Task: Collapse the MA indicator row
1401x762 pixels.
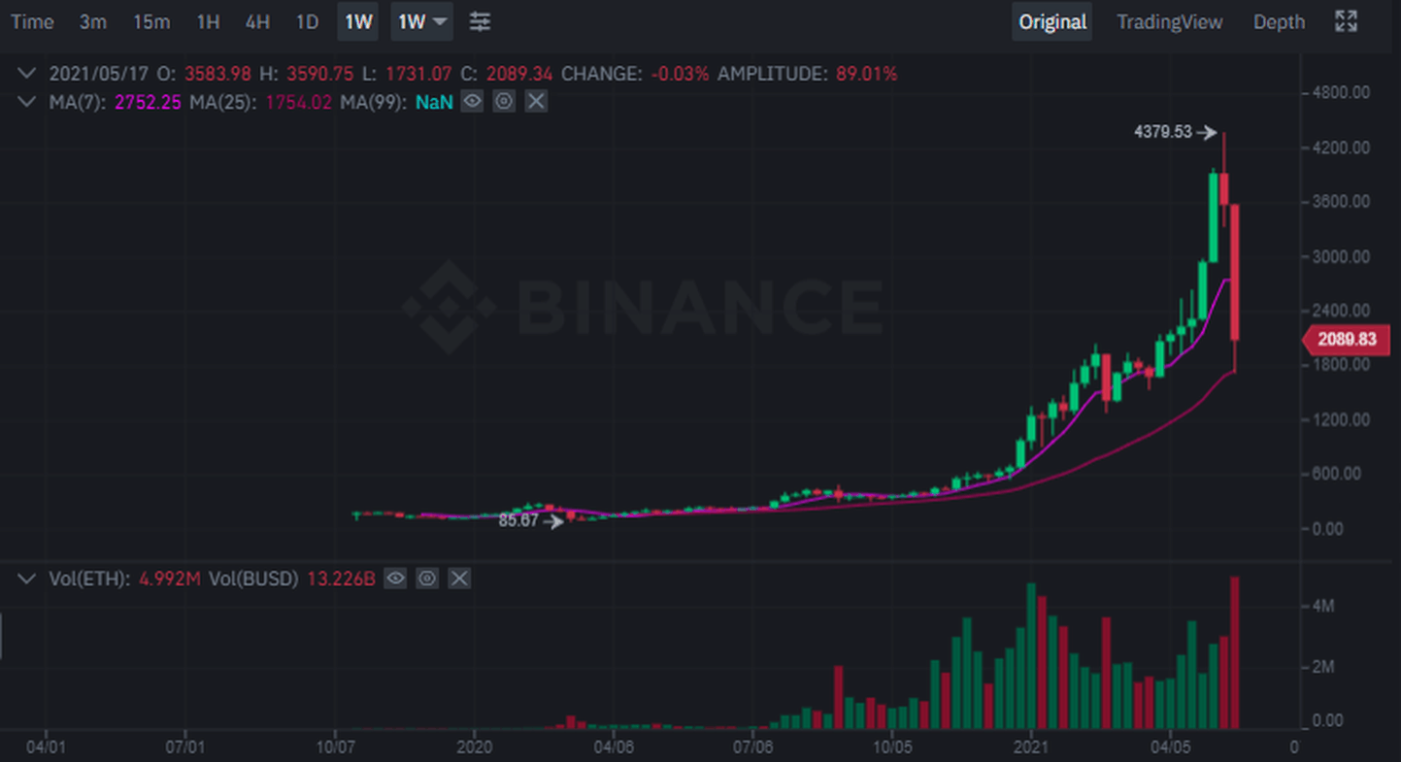Action: (x=29, y=101)
